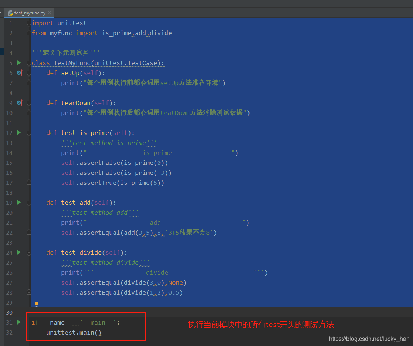Run the TestMyFunc class via gutter arrow
This screenshot has height=346, width=413.
click(19, 63)
